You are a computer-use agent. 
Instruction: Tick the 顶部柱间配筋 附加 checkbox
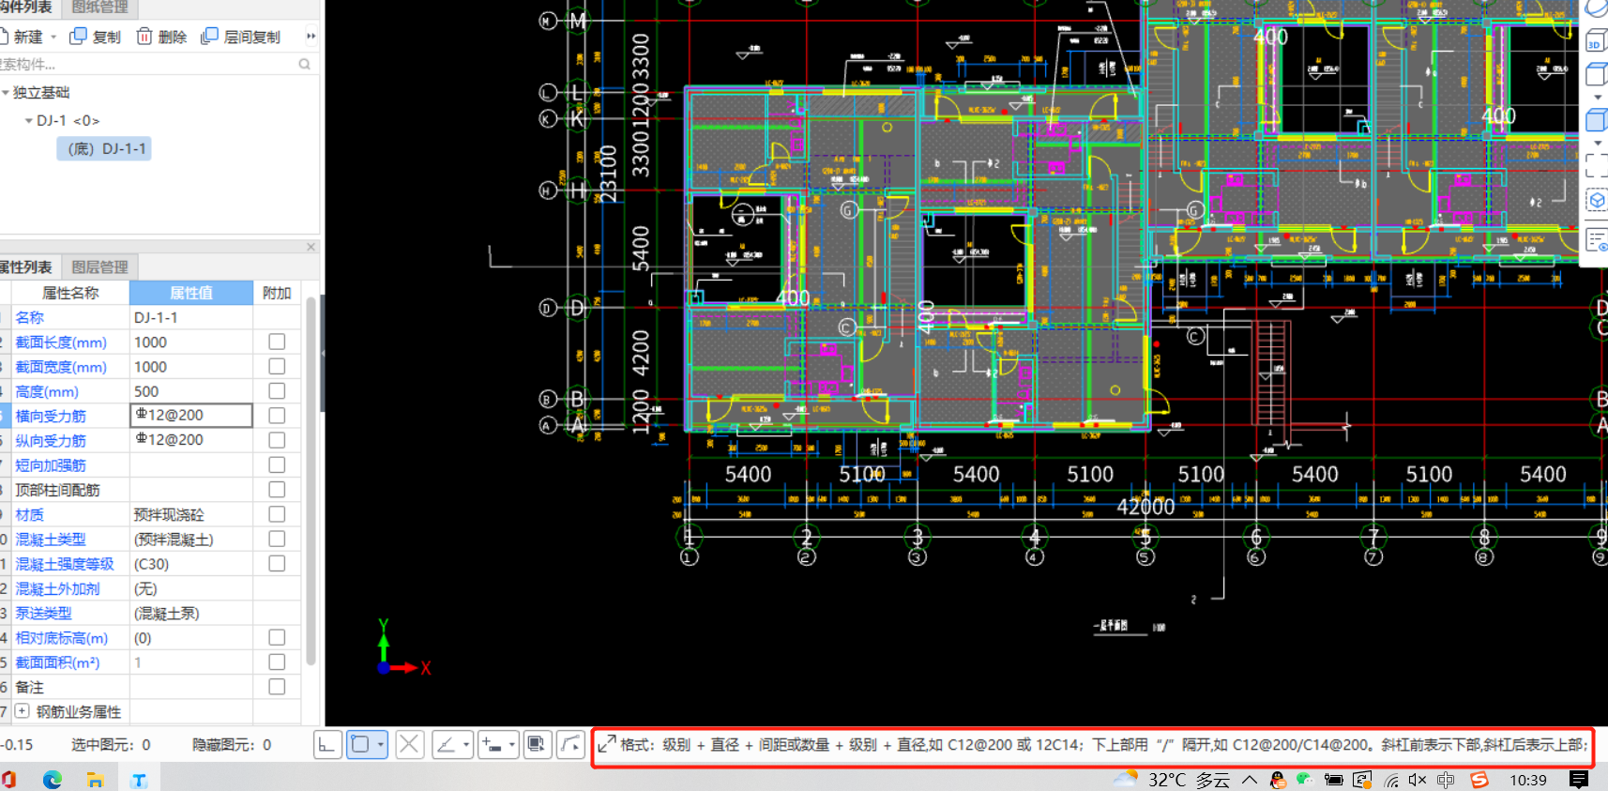tap(277, 489)
